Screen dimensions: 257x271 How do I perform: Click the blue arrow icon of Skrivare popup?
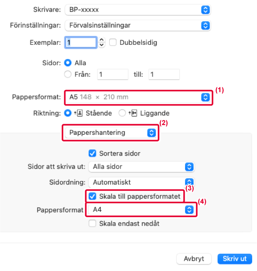click(x=205, y=10)
